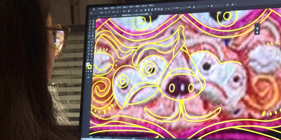This screenshot has width=281, height=140.
Task: Click the round icon below Layers in floating dock
Action: (257, 32)
